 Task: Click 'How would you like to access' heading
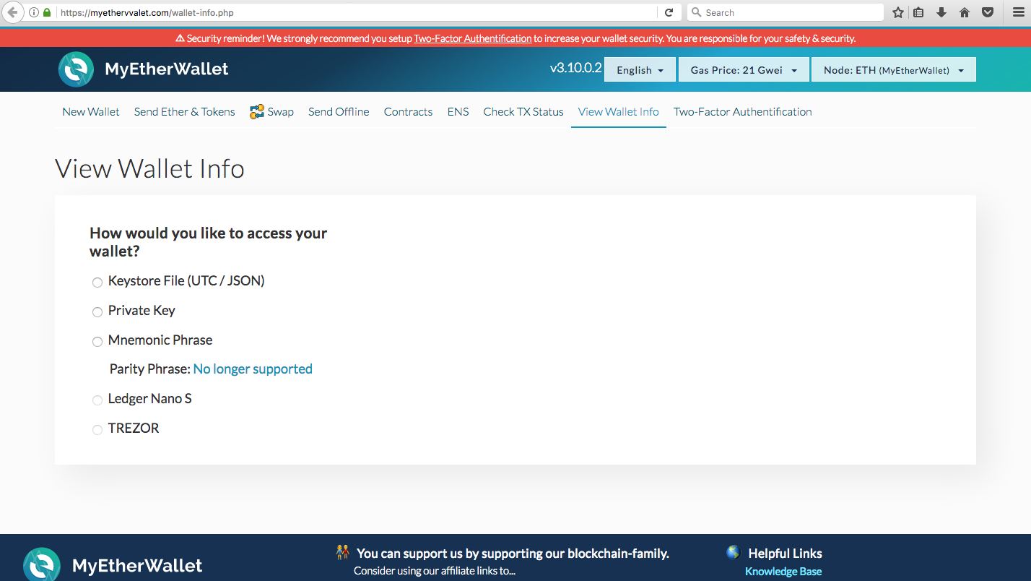click(208, 242)
